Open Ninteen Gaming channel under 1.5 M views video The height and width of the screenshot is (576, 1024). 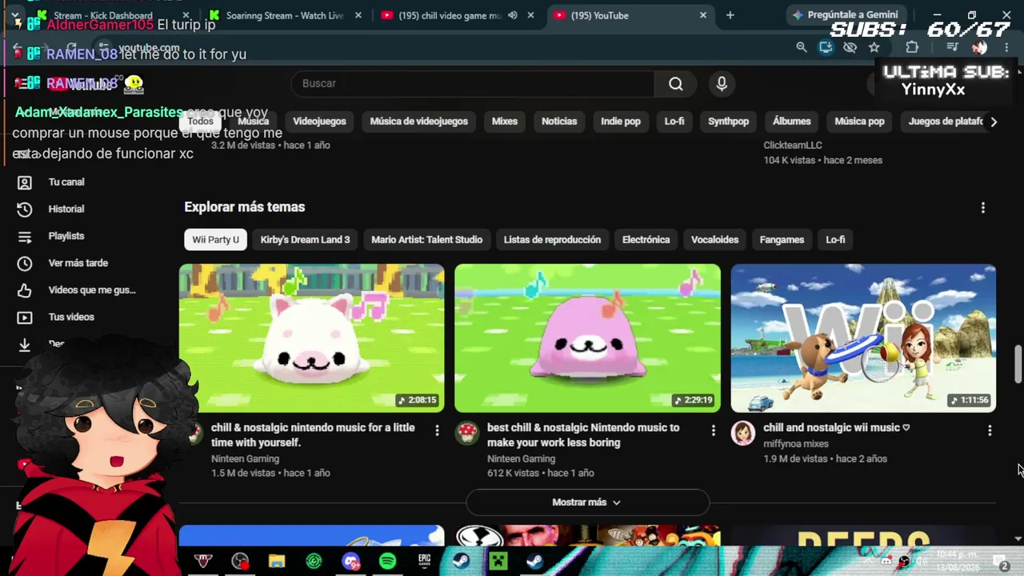(245, 459)
